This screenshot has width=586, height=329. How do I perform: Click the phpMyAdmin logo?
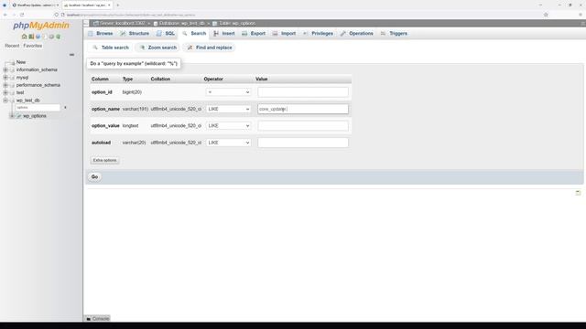[41, 26]
